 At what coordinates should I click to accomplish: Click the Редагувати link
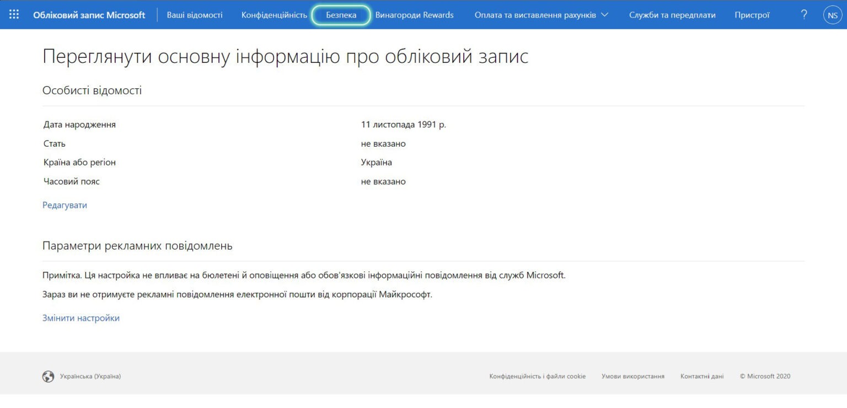click(x=65, y=205)
